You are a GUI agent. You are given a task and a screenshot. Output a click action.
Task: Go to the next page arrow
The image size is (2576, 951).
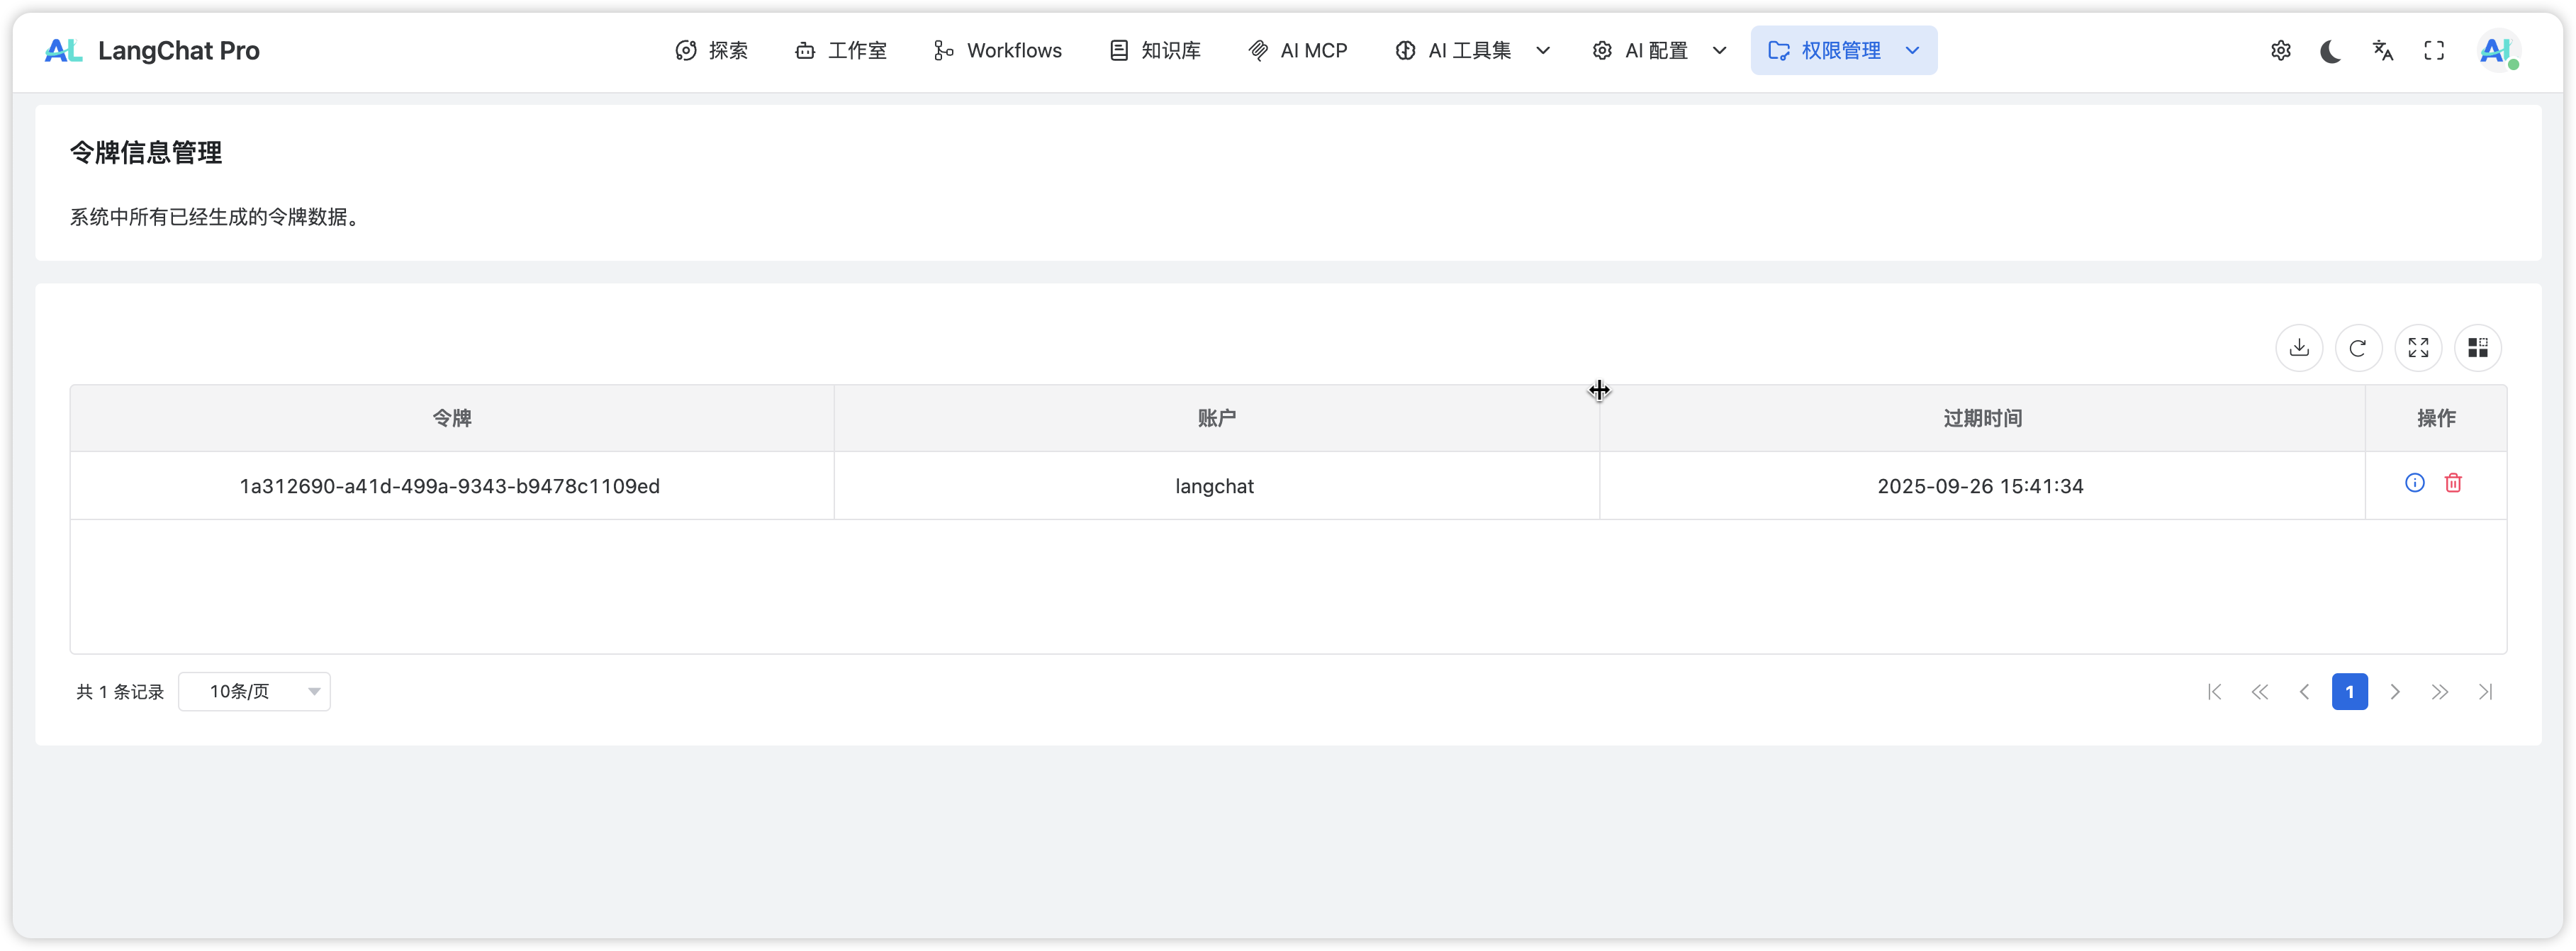click(x=2395, y=692)
